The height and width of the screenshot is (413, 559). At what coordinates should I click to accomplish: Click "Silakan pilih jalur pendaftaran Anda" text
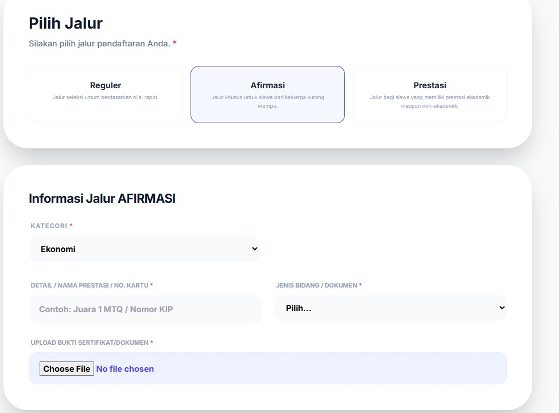pos(99,44)
